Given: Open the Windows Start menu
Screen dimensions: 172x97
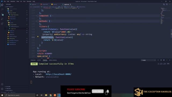Looking at the screenshot, I should (2, 95).
